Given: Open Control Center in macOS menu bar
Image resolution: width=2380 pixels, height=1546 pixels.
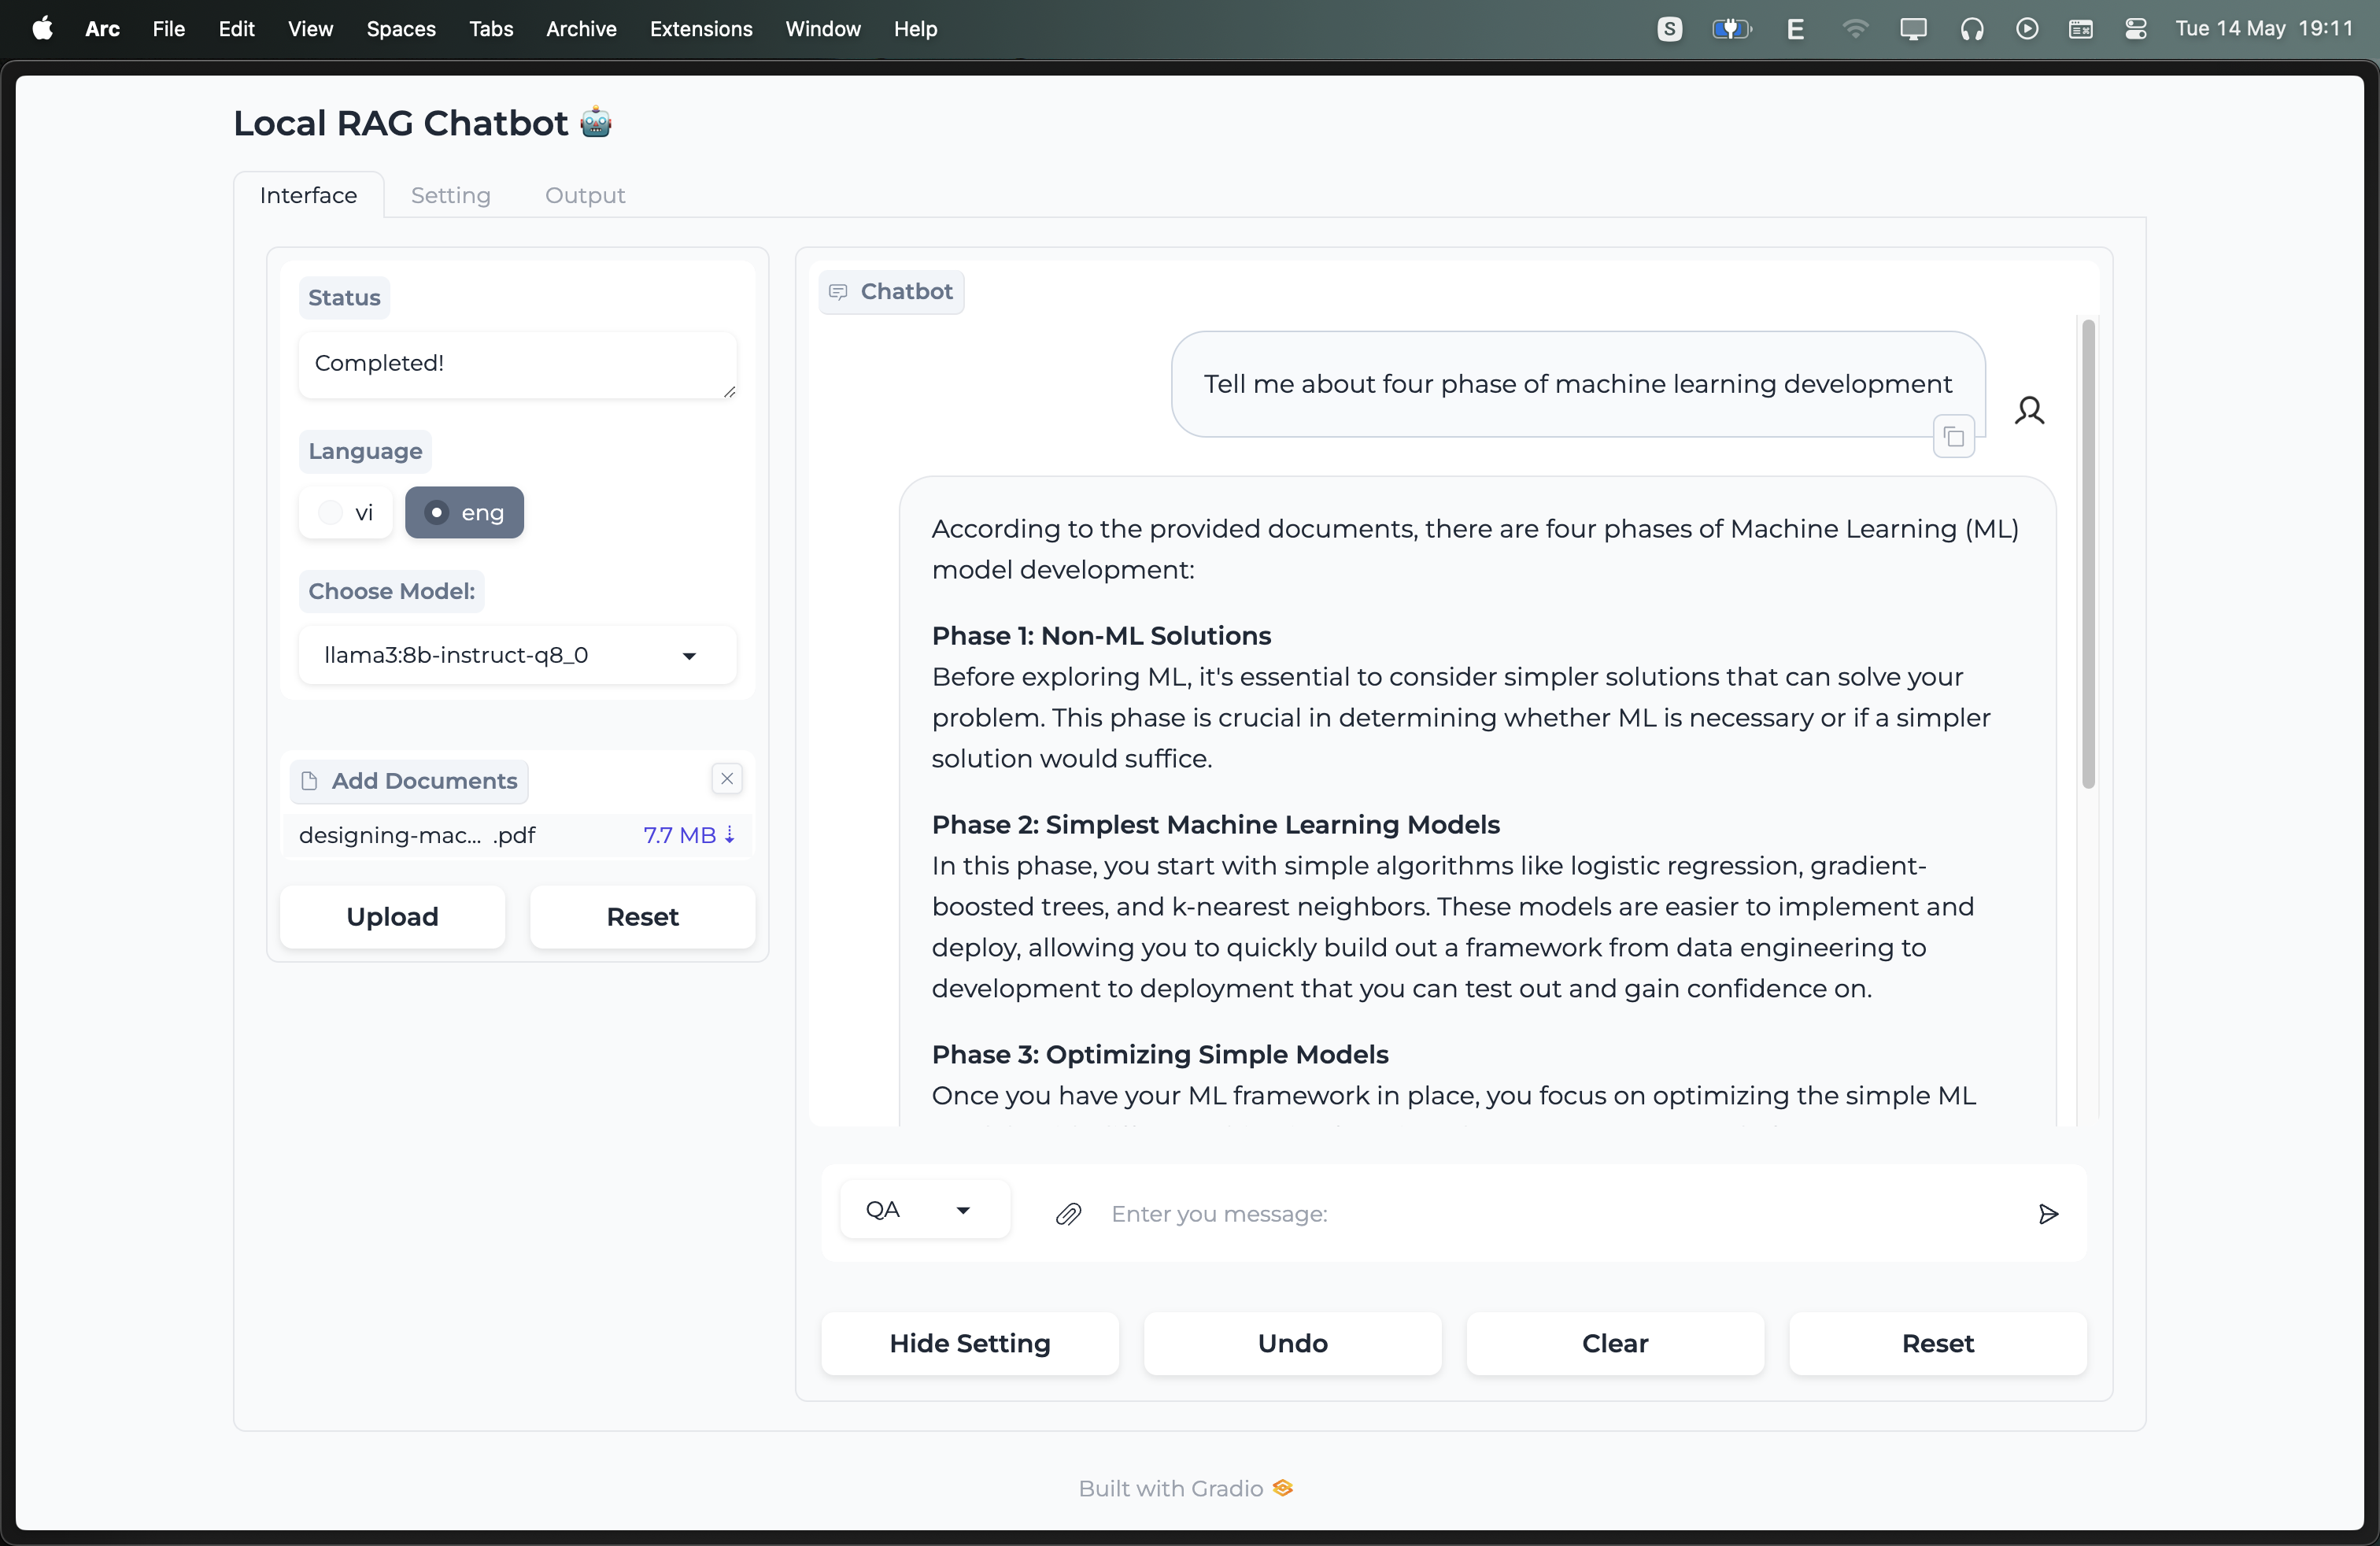Looking at the screenshot, I should click(2135, 29).
